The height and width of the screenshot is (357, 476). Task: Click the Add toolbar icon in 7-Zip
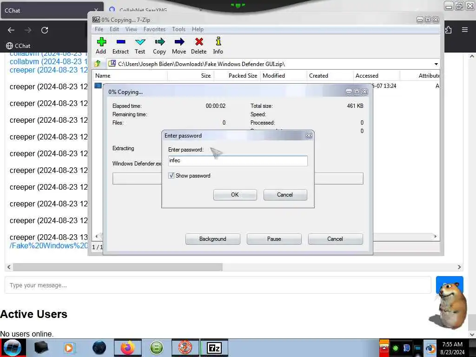click(101, 46)
